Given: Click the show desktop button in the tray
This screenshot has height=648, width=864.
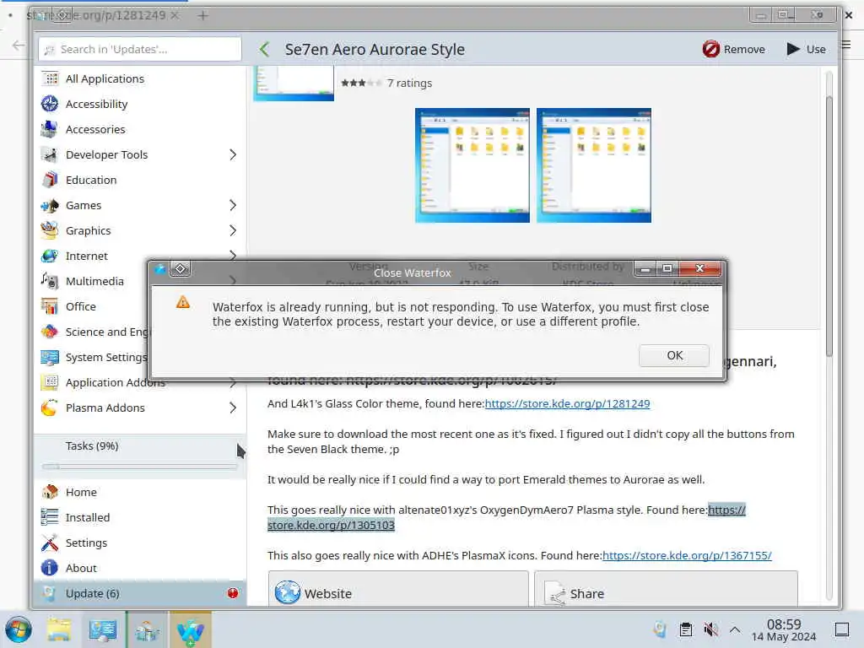Looking at the screenshot, I should coord(842,629).
